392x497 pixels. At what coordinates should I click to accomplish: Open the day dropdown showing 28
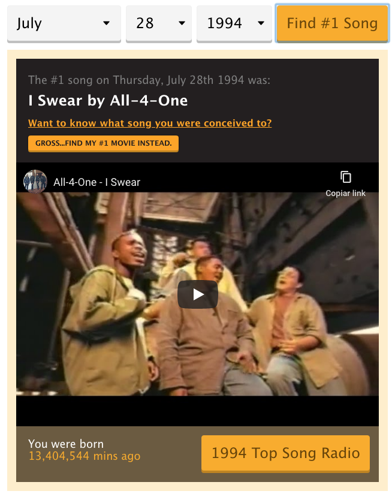pos(158,23)
